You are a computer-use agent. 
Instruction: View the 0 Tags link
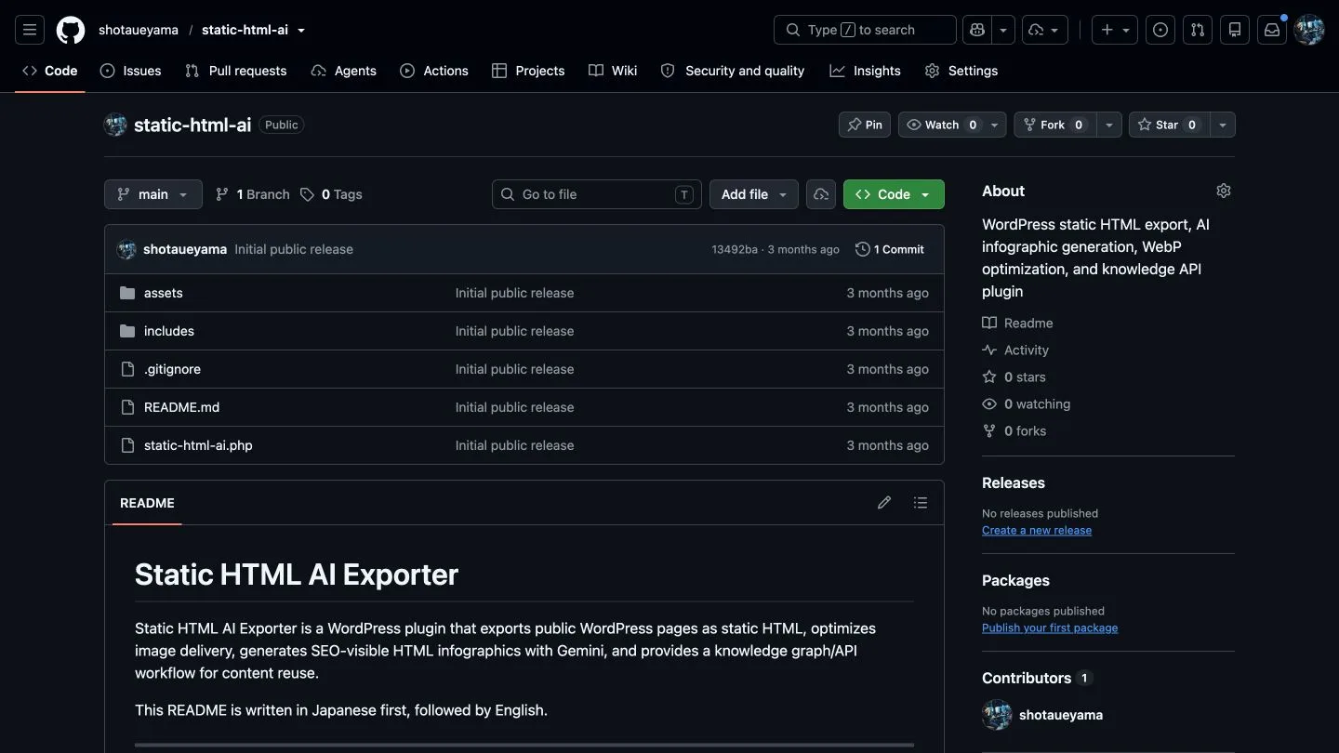click(332, 194)
